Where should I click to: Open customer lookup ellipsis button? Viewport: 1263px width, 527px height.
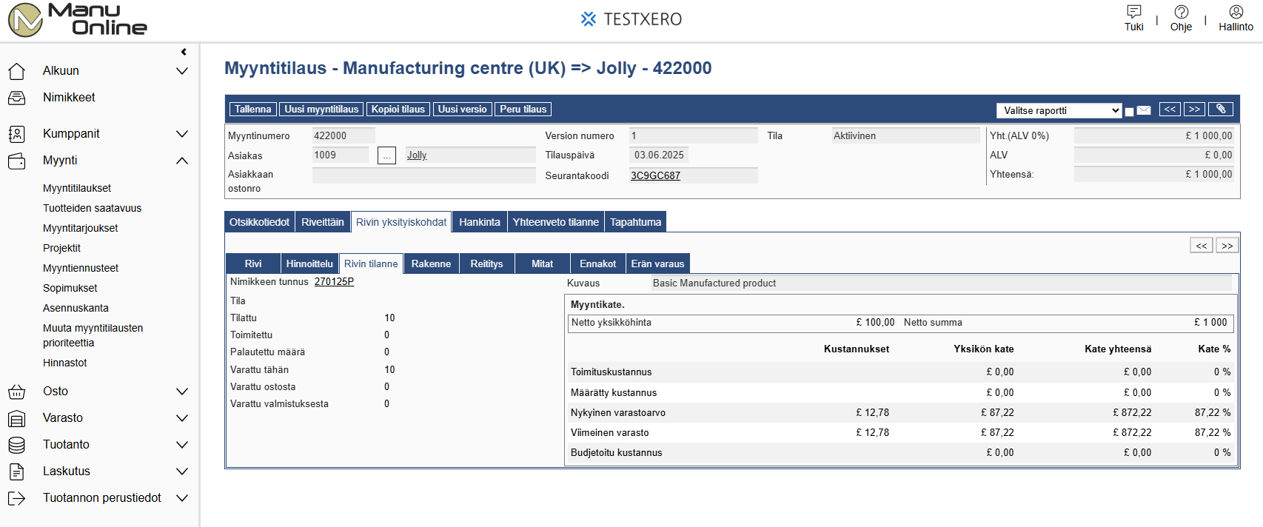[x=386, y=155]
